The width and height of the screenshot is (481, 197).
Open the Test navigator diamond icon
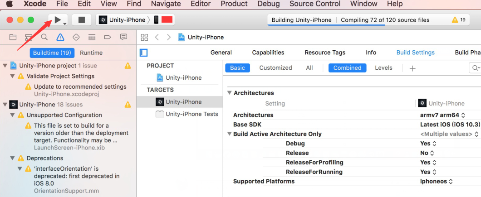(76, 37)
